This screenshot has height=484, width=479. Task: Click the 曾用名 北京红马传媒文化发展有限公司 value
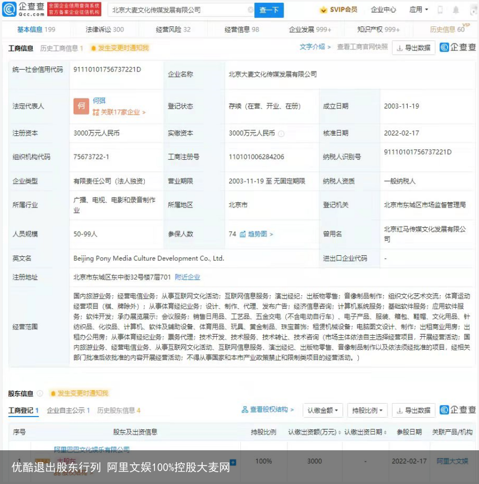click(425, 234)
